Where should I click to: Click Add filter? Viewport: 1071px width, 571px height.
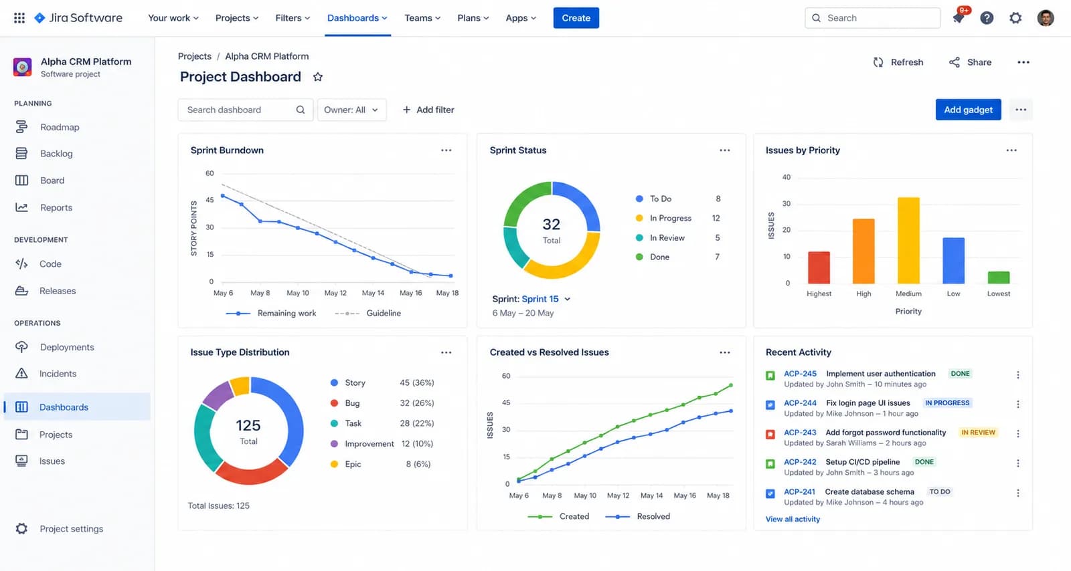pyautogui.click(x=428, y=110)
